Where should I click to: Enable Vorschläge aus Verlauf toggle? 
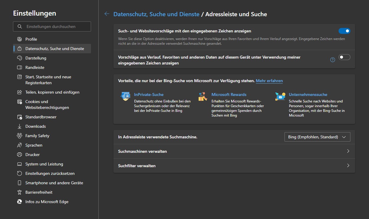coord(344,57)
